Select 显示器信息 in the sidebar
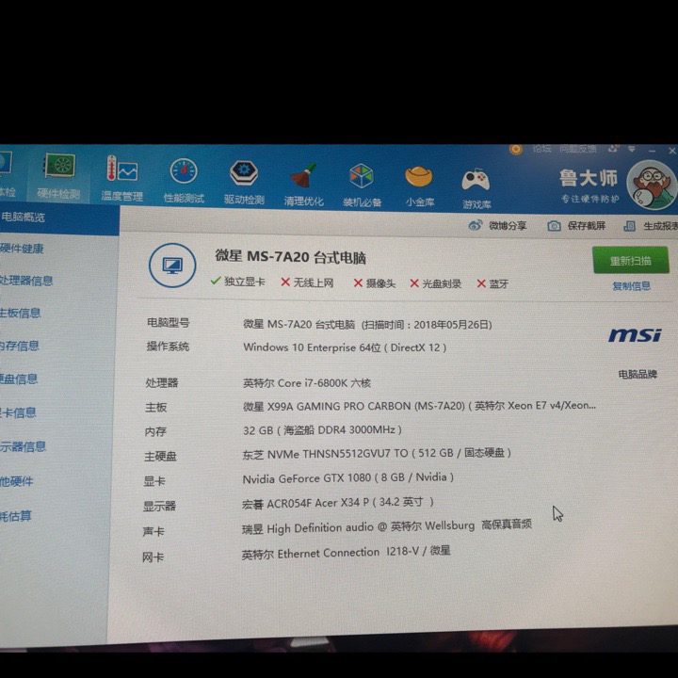Viewport: 678px width, 678px height. point(23,446)
